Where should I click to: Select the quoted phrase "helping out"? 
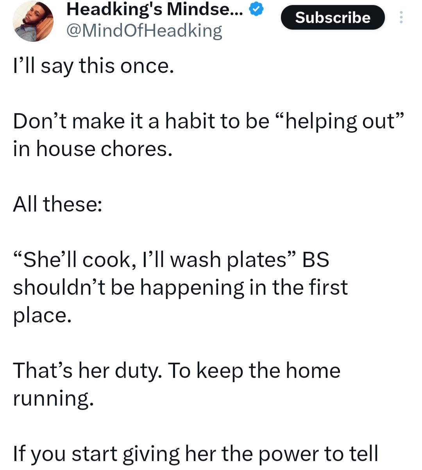pyautogui.click(x=343, y=121)
